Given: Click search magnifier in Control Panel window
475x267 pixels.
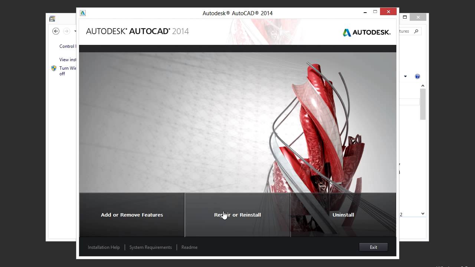Looking at the screenshot, I should 416,31.
